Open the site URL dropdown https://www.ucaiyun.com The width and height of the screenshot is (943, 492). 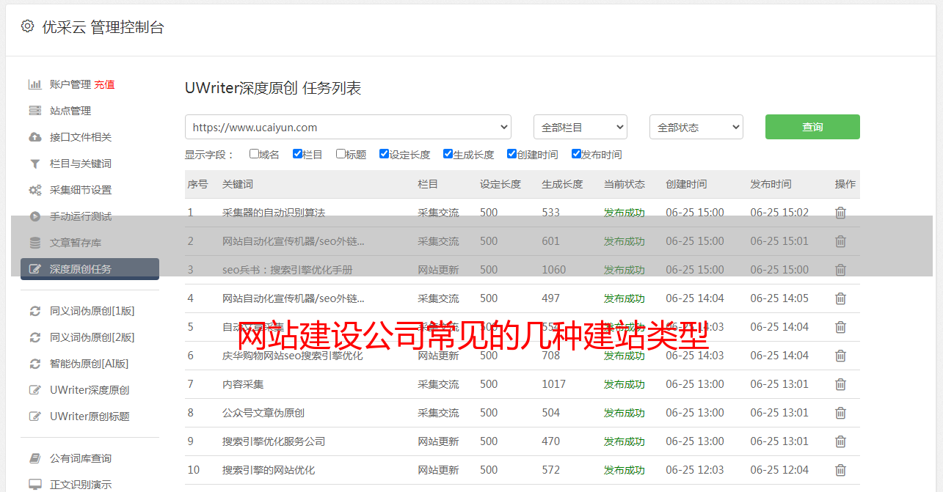(348, 127)
